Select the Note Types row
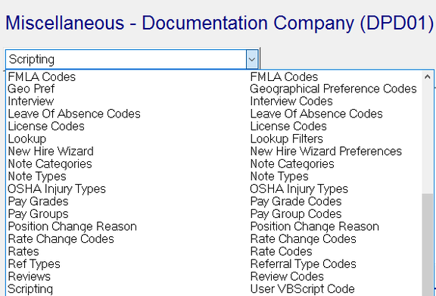Image resolution: width=436 pixels, height=296 pixels. pos(213,176)
